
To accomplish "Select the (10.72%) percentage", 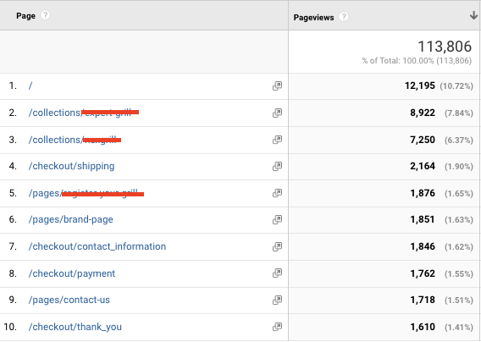I will click(x=456, y=85).
